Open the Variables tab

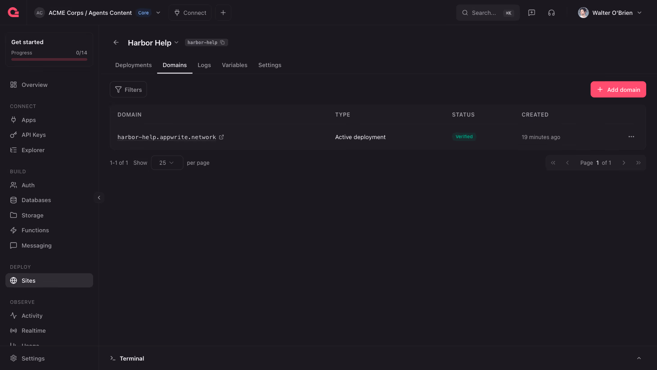(234, 65)
